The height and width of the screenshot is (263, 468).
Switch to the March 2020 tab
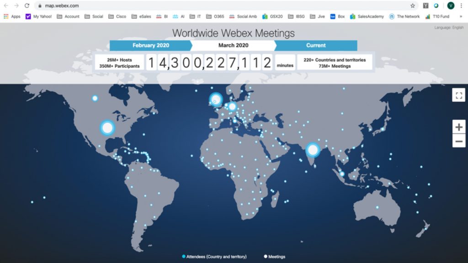tap(234, 45)
